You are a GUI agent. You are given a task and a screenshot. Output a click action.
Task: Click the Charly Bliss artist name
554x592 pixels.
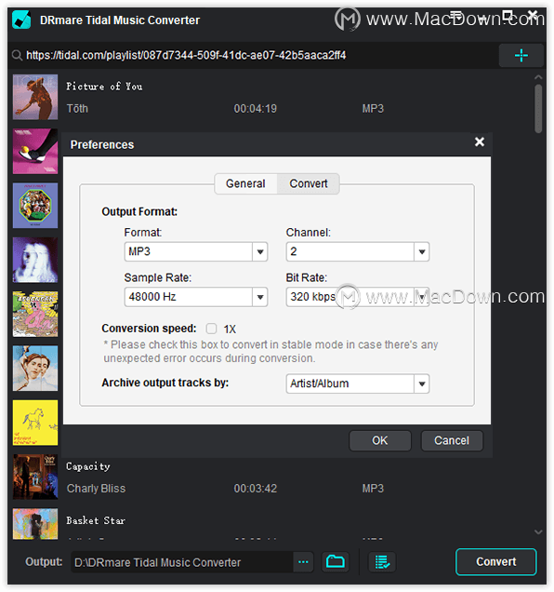(x=96, y=489)
